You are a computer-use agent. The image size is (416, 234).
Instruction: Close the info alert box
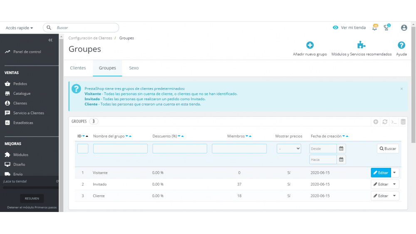pos(402,89)
